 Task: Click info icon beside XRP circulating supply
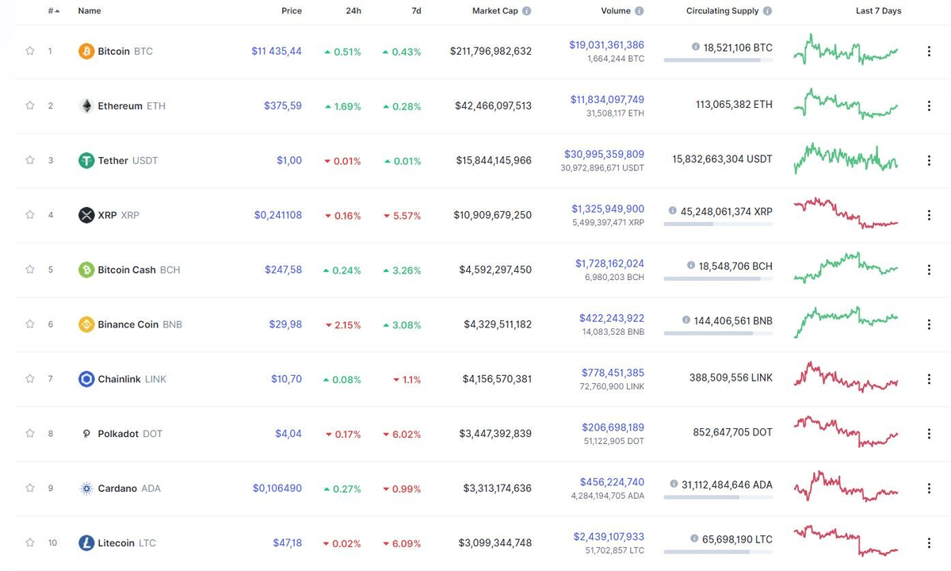pos(673,212)
